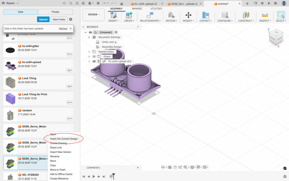Switch to the People tab
This screenshot has width=289, height=181.
tap(55, 12)
